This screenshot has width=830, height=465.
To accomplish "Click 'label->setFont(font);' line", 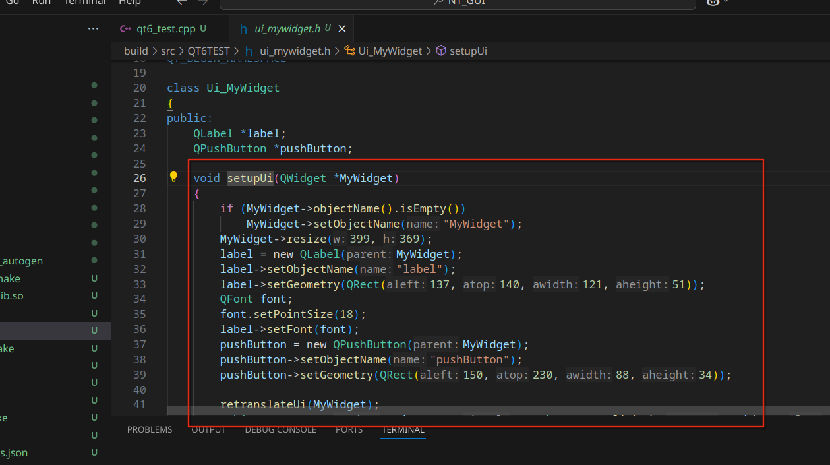I will (289, 329).
